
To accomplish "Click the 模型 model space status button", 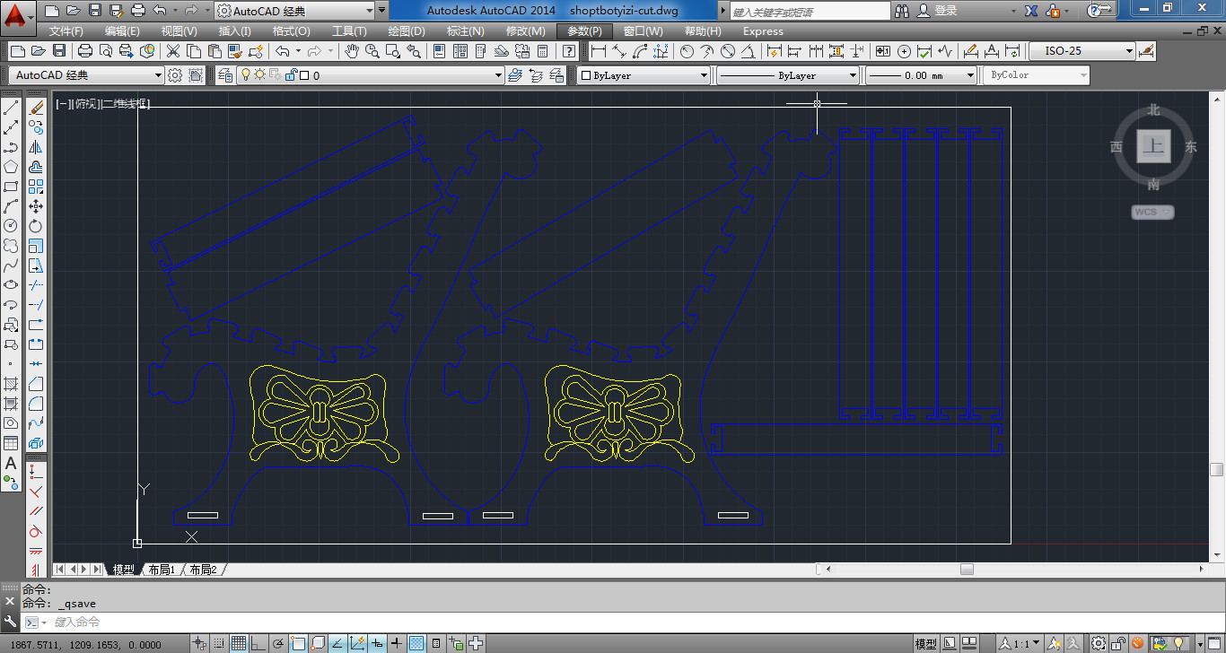I will point(926,643).
